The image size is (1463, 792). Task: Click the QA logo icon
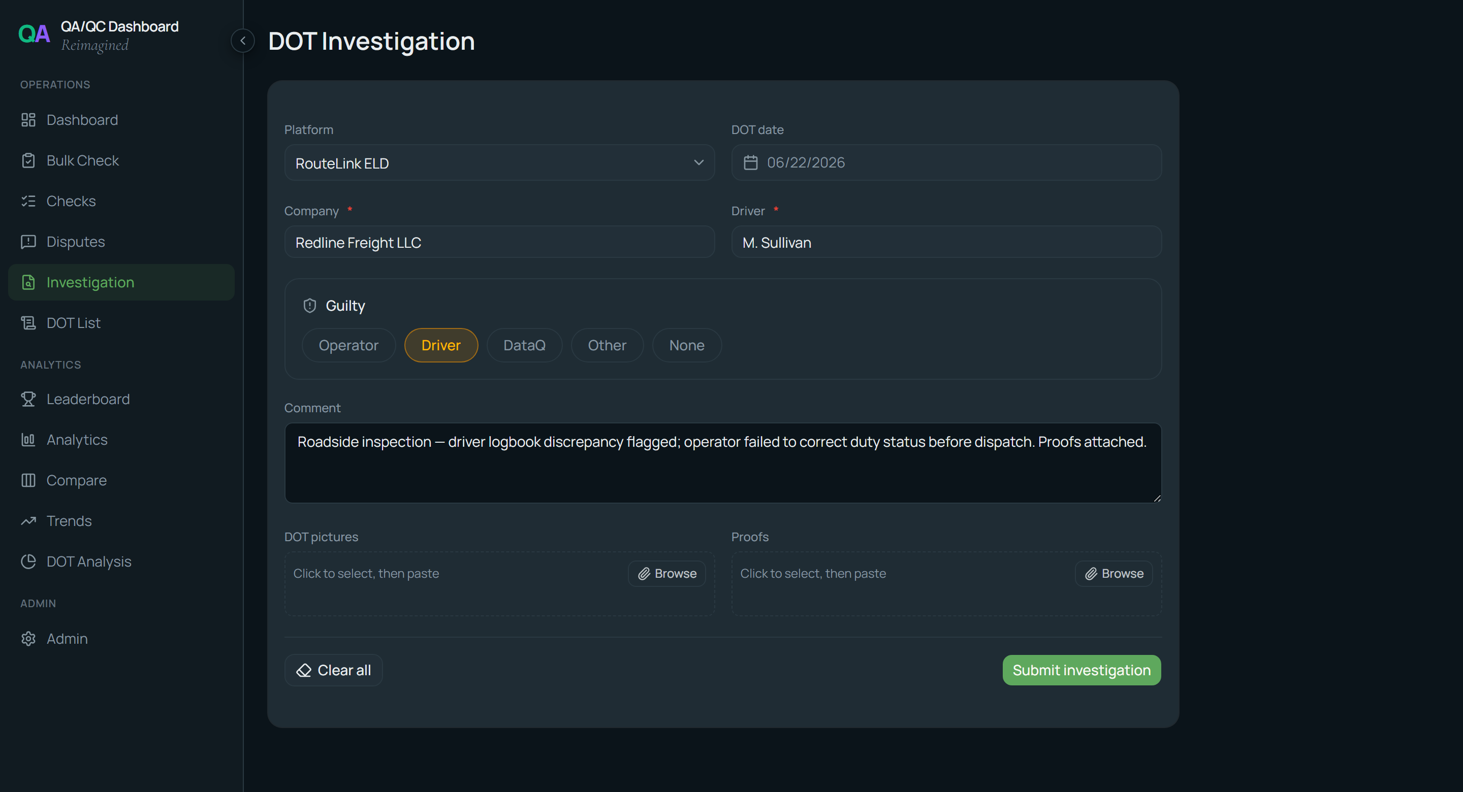[34, 34]
